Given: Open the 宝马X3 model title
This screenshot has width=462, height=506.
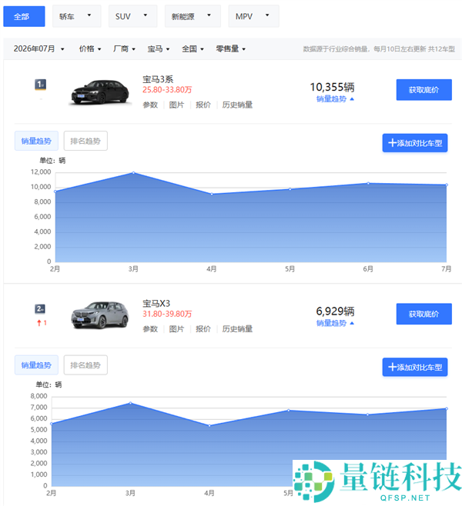Looking at the screenshot, I should pos(156,303).
